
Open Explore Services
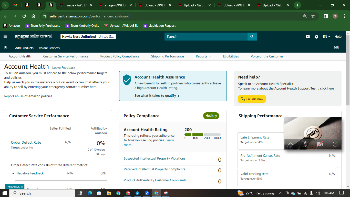pyautogui.click(x=48, y=48)
